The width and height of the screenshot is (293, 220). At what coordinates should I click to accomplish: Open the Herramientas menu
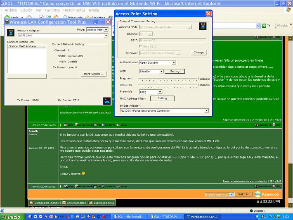click(74, 10)
